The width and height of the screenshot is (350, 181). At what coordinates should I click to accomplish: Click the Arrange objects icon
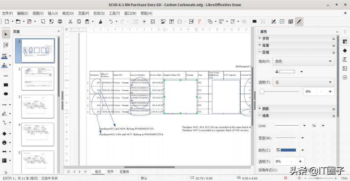pos(210,21)
